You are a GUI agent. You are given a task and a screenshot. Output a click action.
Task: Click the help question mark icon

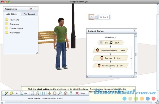pyautogui.click(x=71, y=93)
